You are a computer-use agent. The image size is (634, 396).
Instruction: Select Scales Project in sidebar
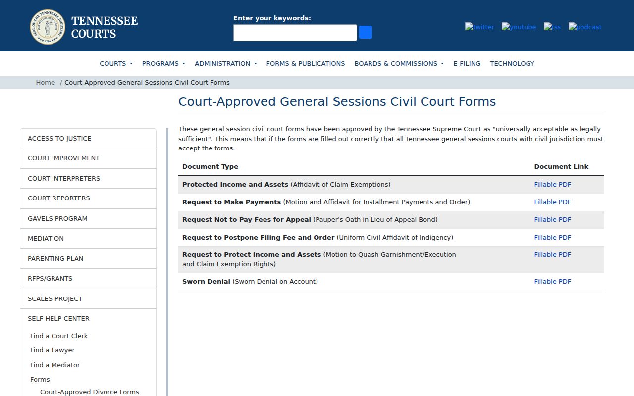pyautogui.click(x=88, y=298)
